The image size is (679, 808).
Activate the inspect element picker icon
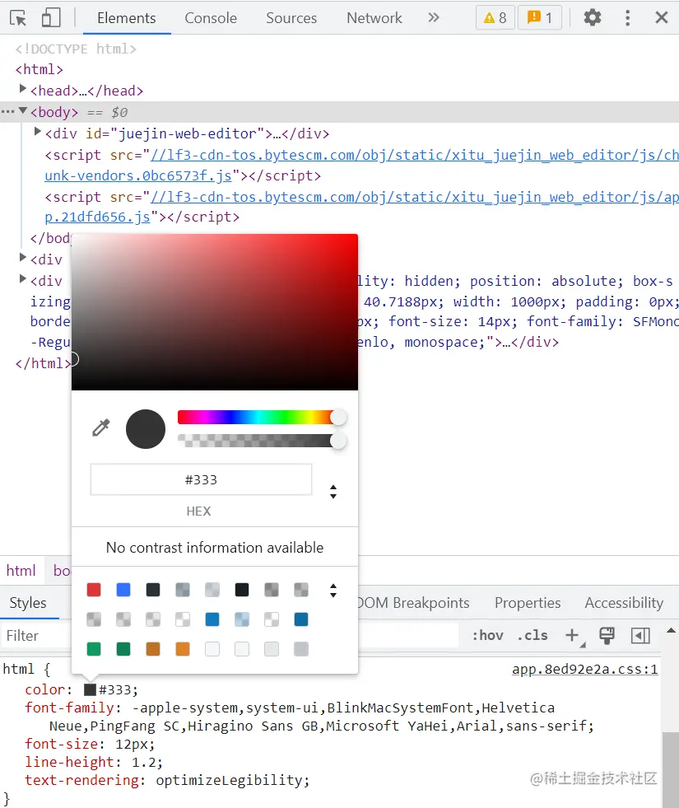(18, 18)
